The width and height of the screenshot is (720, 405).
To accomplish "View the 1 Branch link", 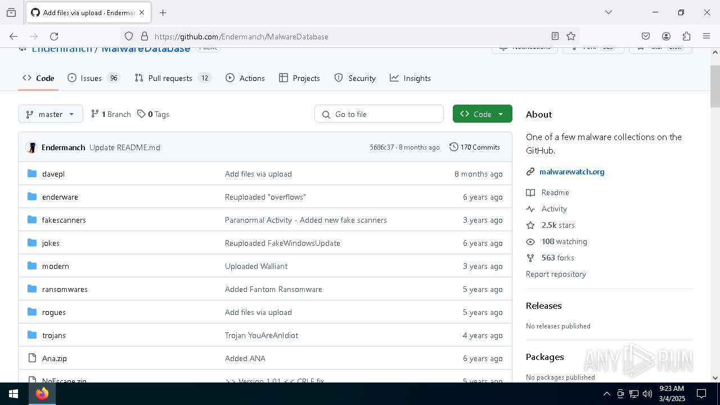I will click(111, 114).
